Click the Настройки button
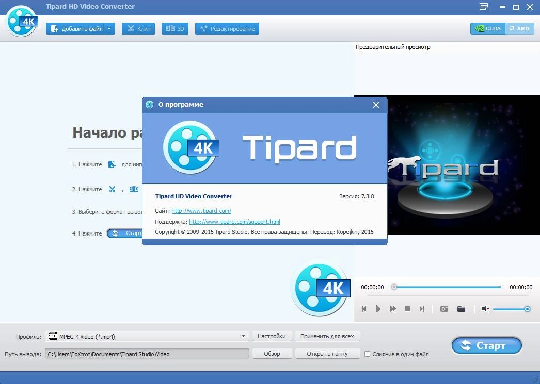Screen dimensions: 540x384 tap(272, 336)
